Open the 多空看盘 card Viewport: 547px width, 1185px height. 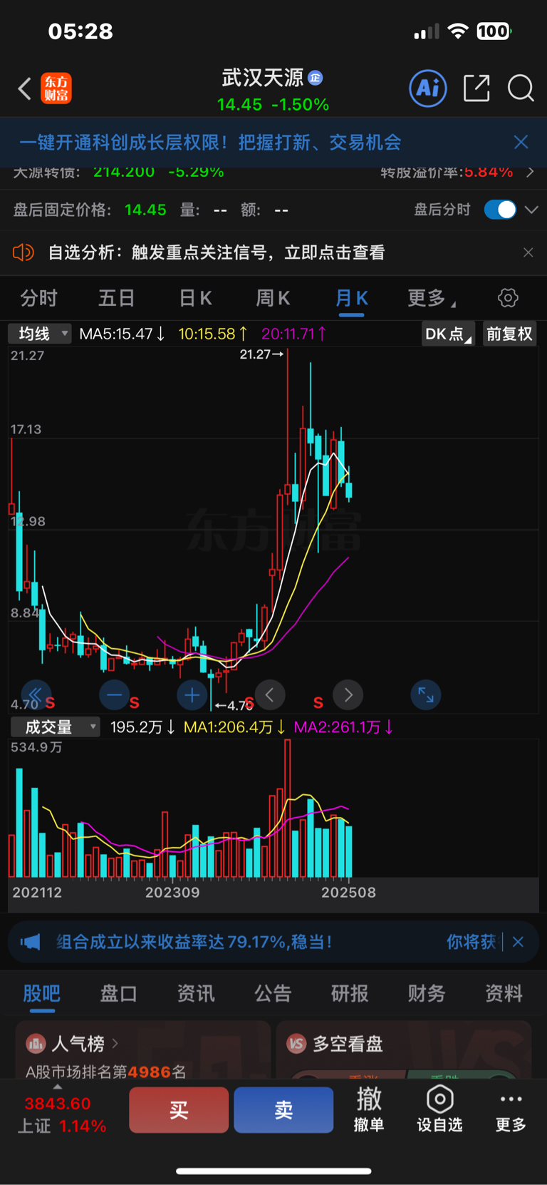[x=404, y=1050]
